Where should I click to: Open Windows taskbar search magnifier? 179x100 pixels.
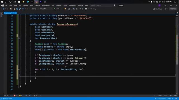pyautogui.click(x=6, y=2)
